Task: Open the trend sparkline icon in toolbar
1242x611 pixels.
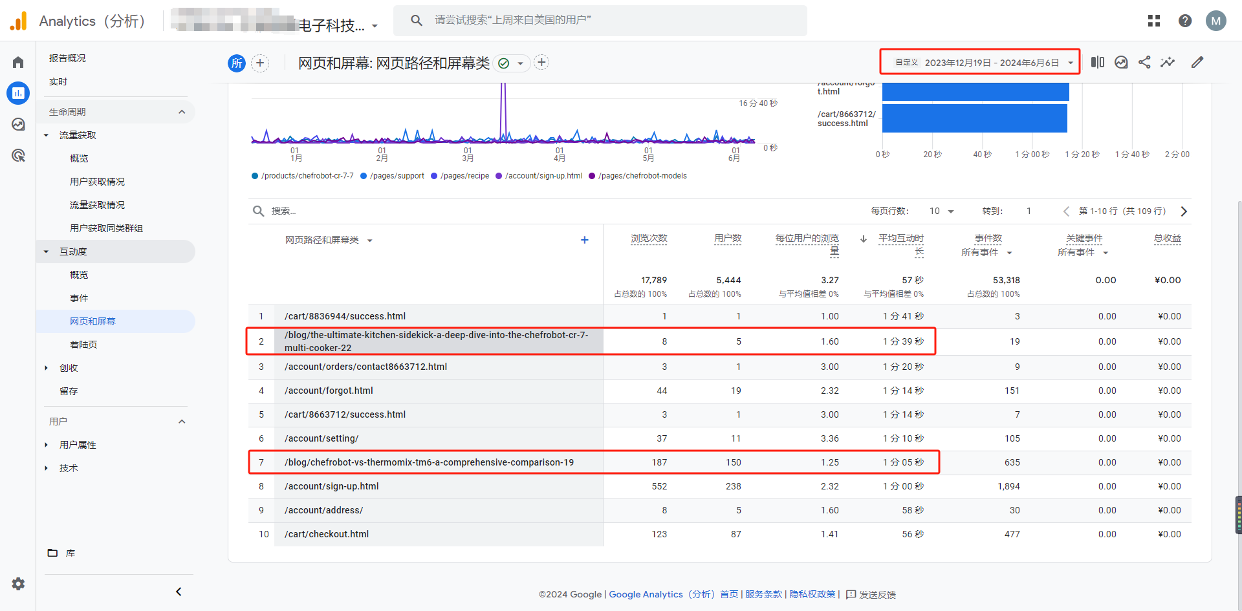Action: click(1168, 62)
